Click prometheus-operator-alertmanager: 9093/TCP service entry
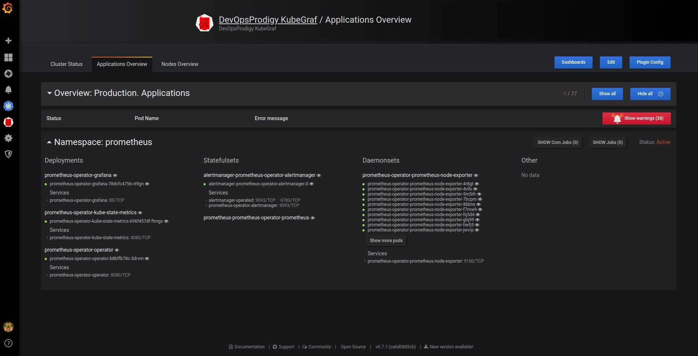Screen dimensions: 698x356 coord(254,205)
